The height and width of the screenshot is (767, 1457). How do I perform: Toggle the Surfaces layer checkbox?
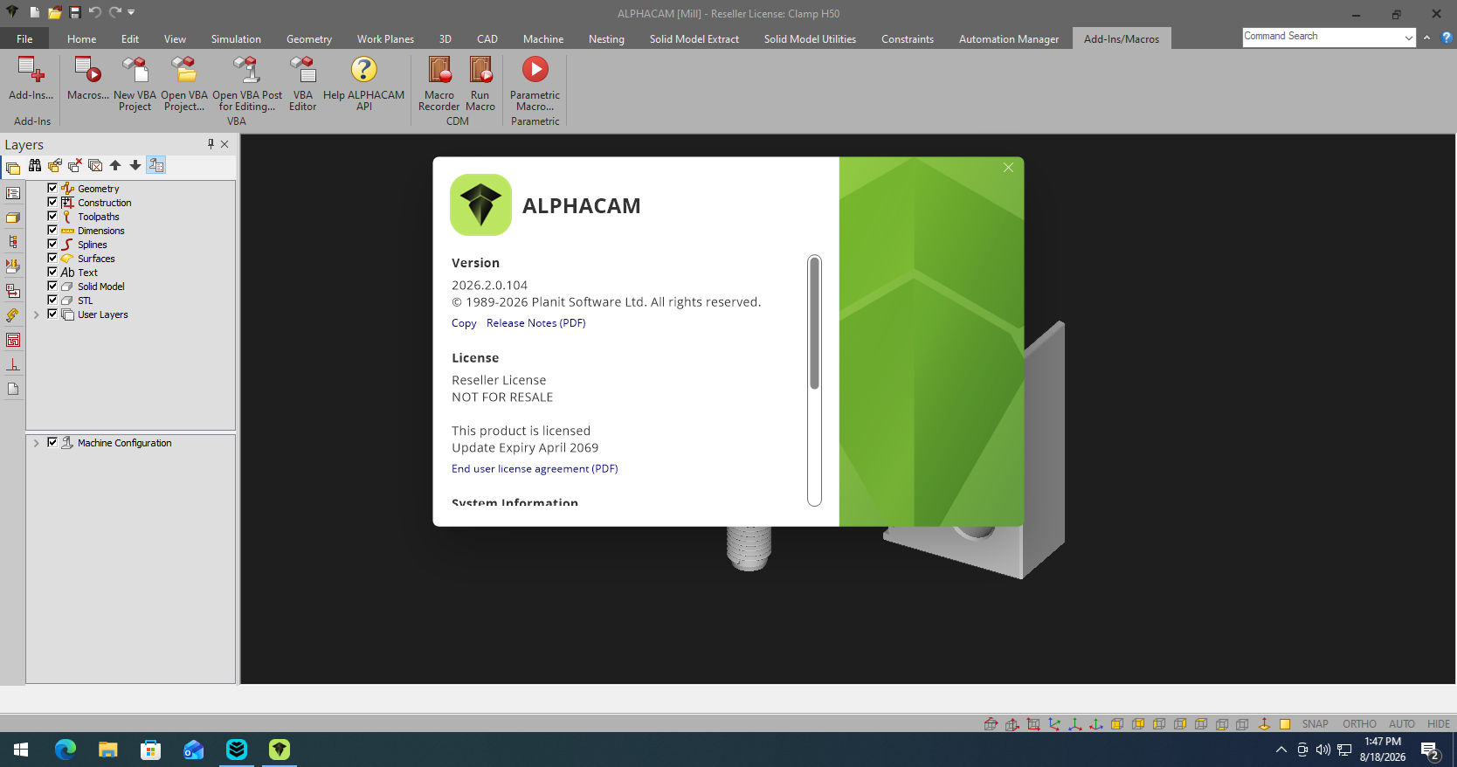coord(52,258)
